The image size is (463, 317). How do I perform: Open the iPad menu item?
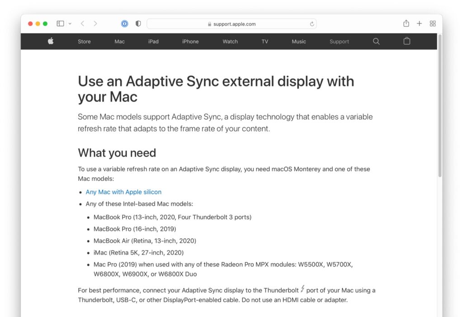[x=153, y=41]
